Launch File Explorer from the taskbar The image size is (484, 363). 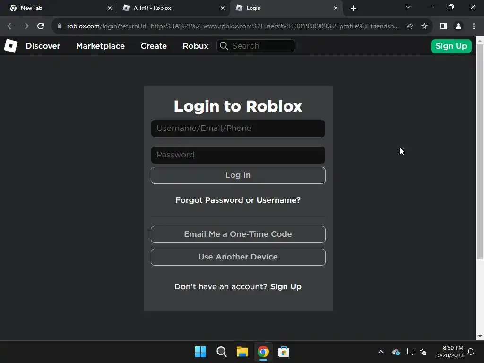(242, 352)
